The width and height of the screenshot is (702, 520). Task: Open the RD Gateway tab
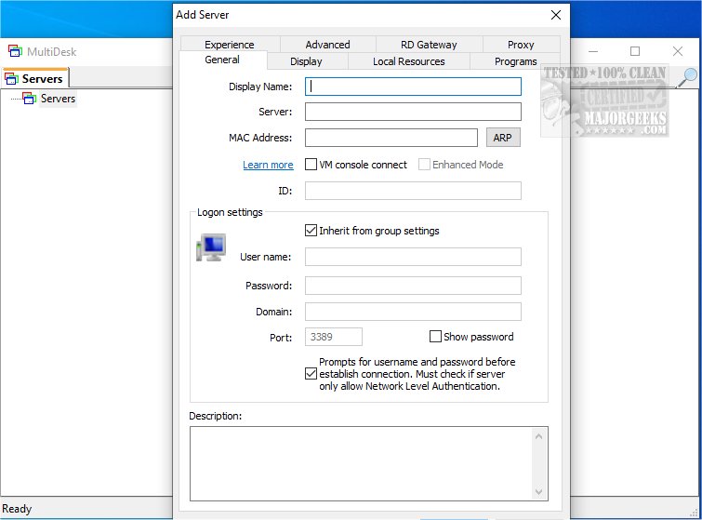pos(429,45)
